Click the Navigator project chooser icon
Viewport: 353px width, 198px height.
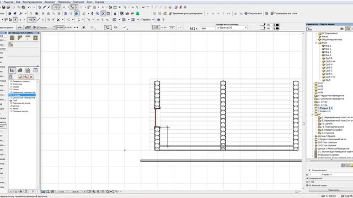(309, 29)
